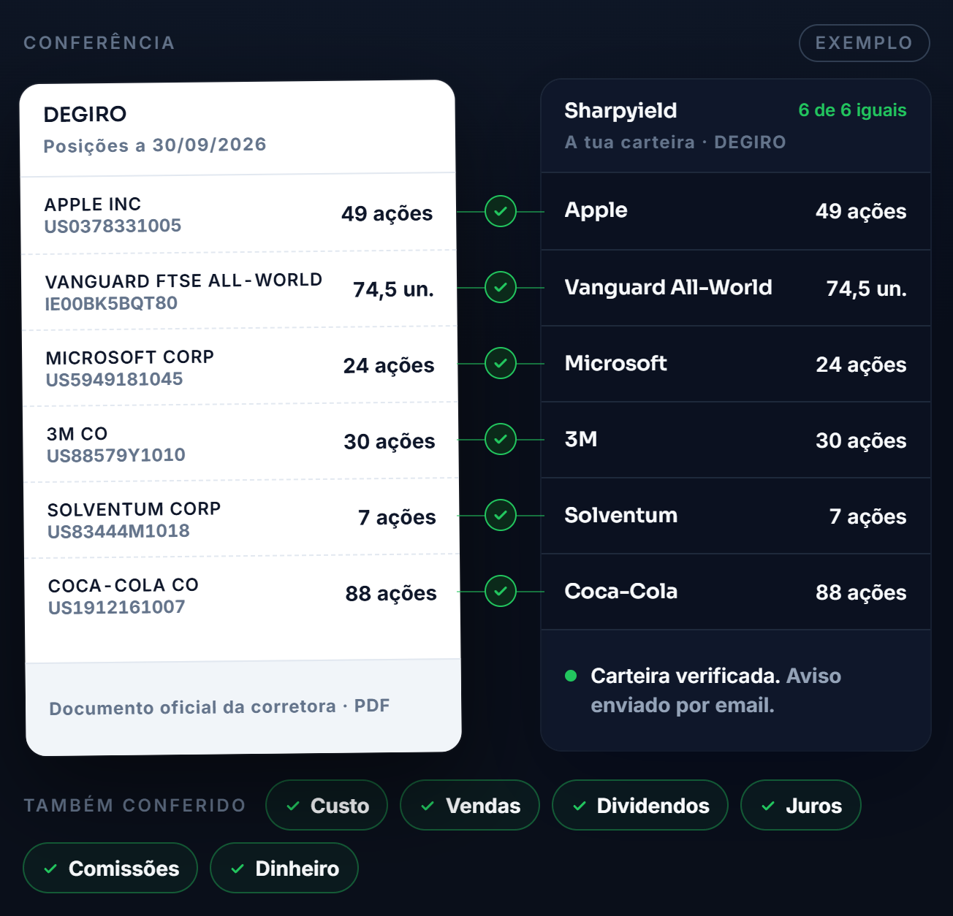Click '88 ações' in the Sharpyield panel

pyautogui.click(x=861, y=592)
